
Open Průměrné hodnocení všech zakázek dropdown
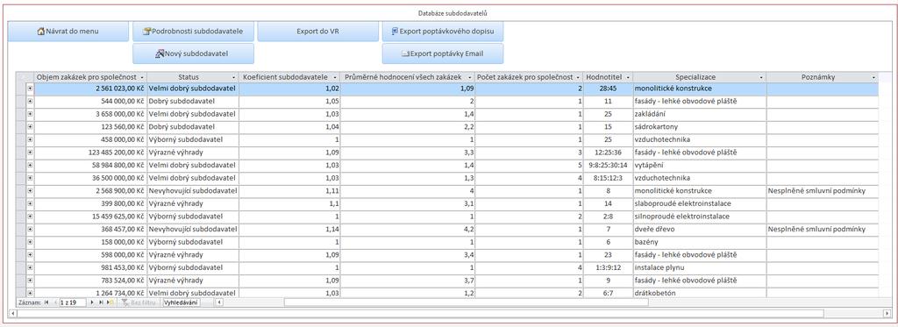[x=470, y=77]
